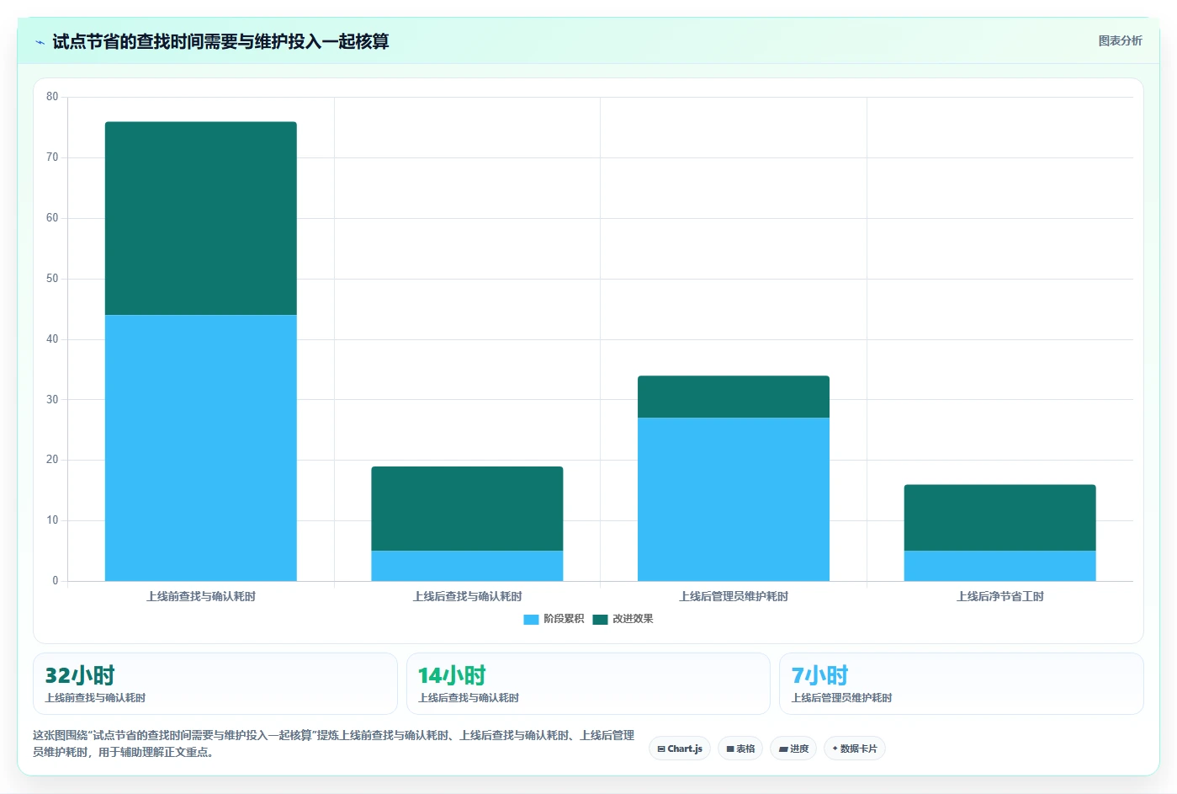Click caption under 32小时 card
The image size is (1177, 794).
tap(95, 698)
